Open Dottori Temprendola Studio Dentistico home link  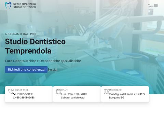click(x=20, y=5)
